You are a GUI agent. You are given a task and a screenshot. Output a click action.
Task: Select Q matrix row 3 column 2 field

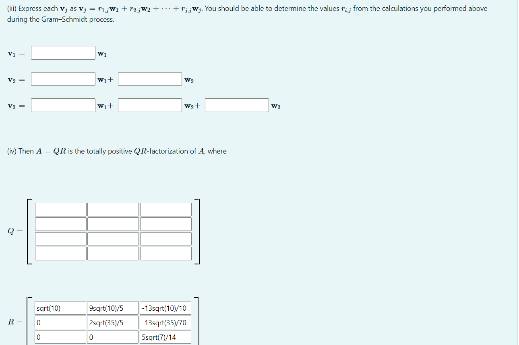[113, 239]
